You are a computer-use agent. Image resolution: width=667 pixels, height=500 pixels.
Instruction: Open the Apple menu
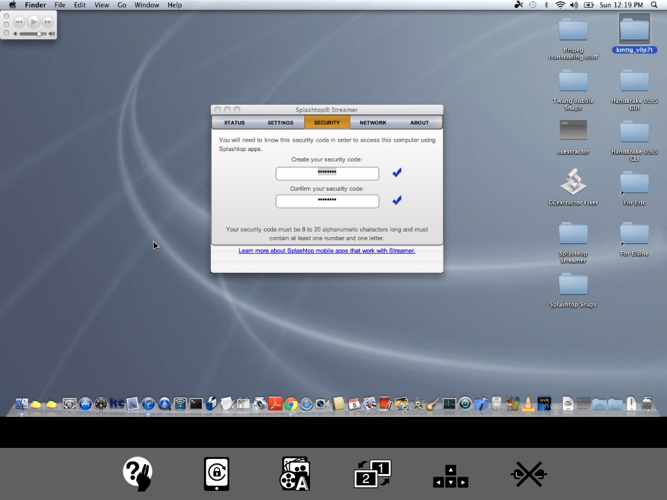12,5
